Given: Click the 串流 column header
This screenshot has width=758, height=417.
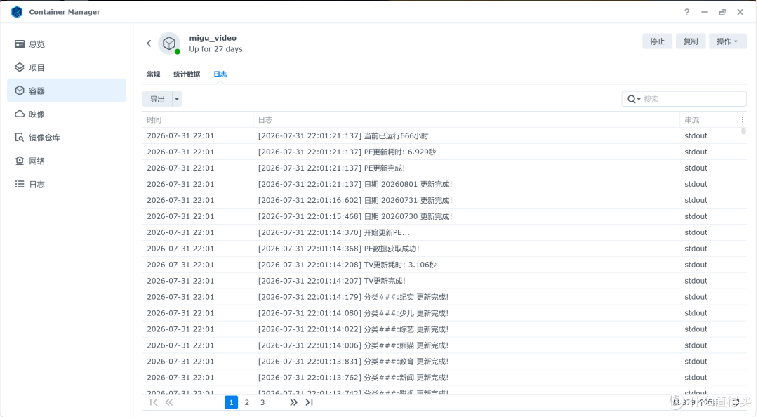Looking at the screenshot, I should (x=709, y=119).
